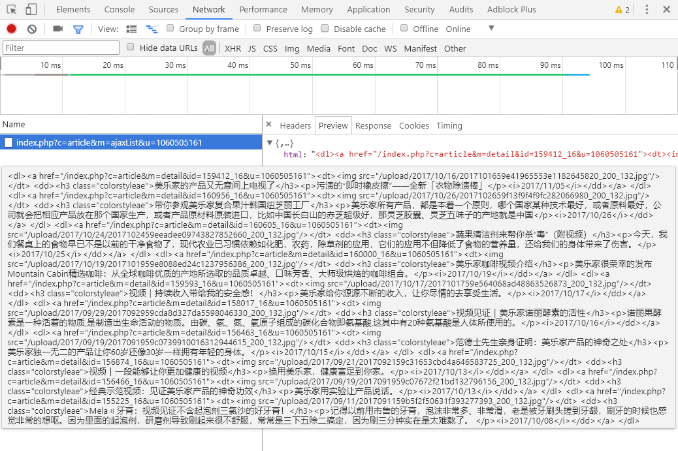Click the network Filter text field
678x451 pixels.
(61, 48)
